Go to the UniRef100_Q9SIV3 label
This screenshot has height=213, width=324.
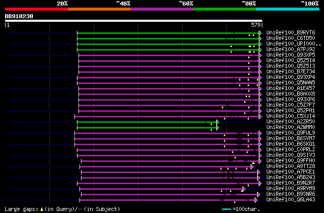pyautogui.click(x=291, y=155)
